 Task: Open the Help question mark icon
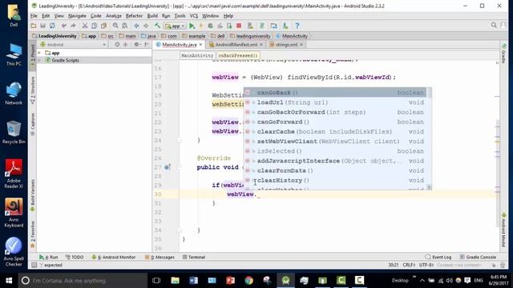pos(297,26)
